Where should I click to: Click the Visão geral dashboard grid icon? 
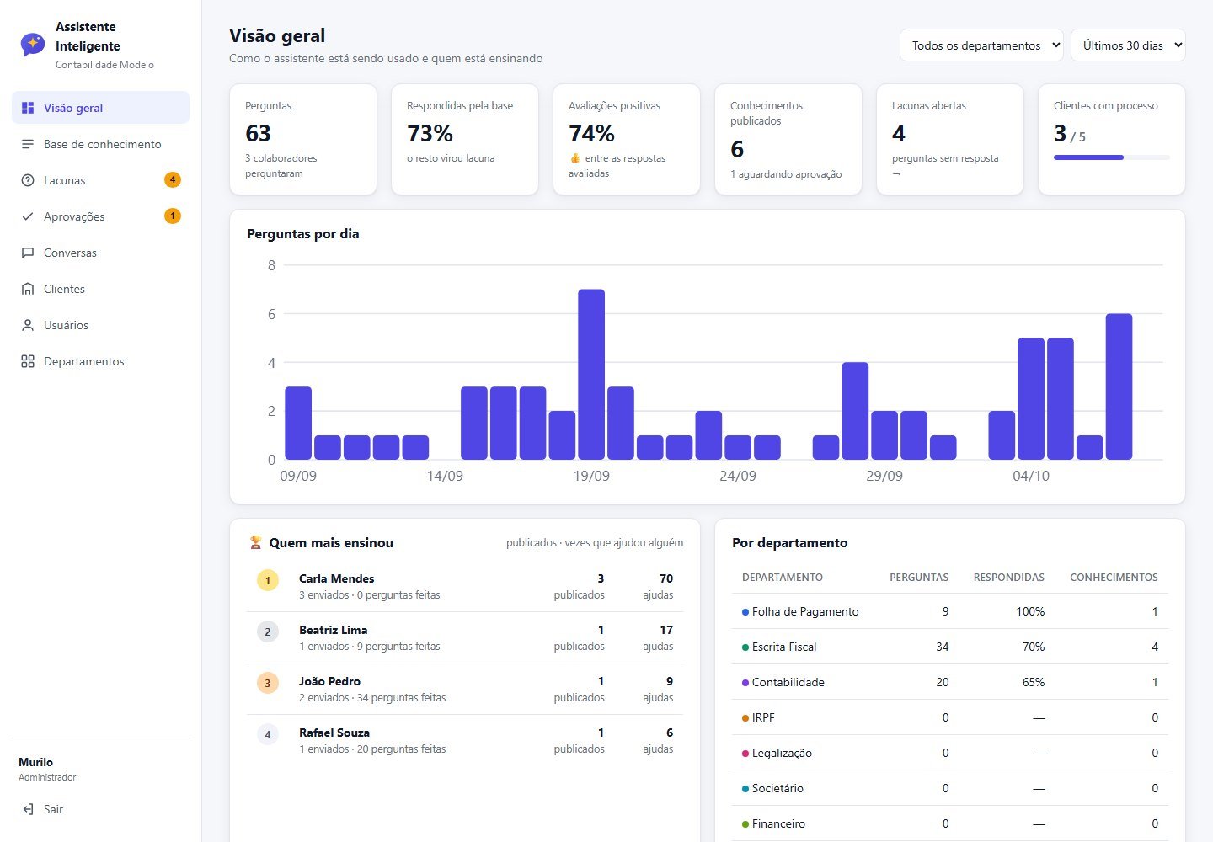click(x=28, y=108)
